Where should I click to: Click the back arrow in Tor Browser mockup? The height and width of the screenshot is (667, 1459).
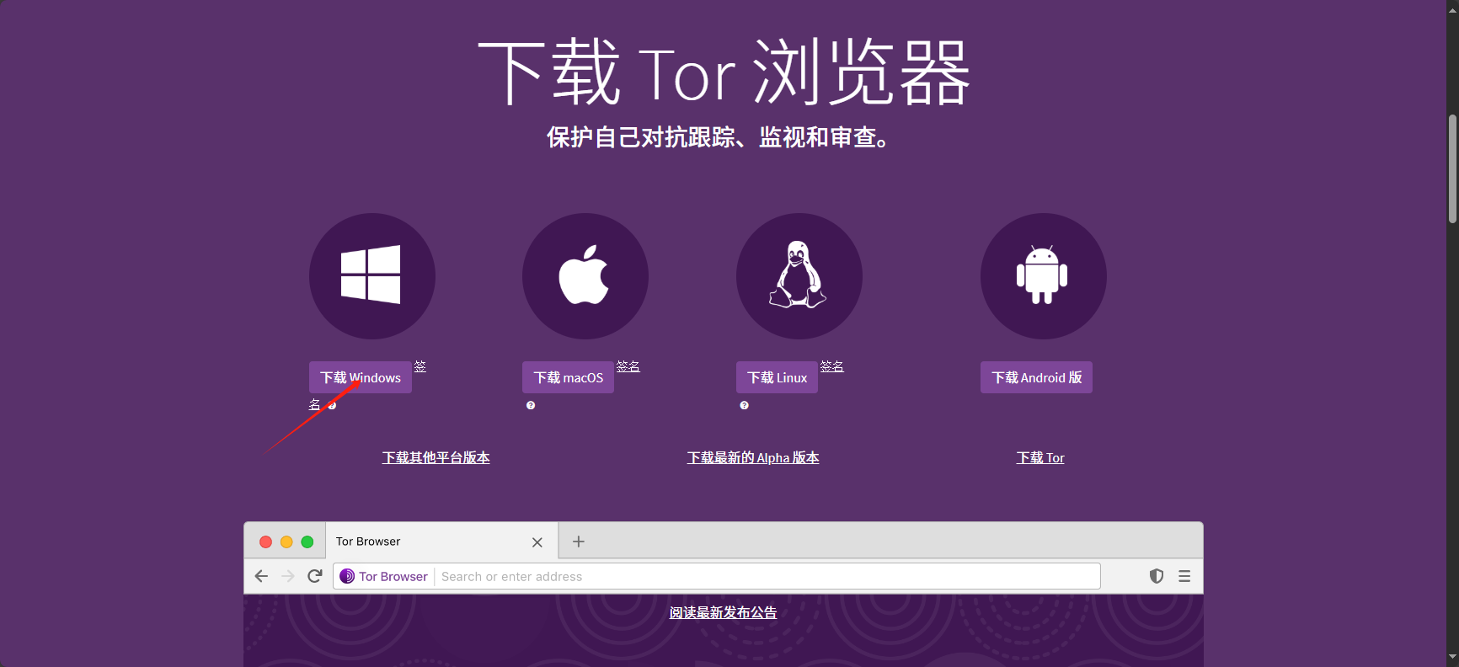coord(261,576)
